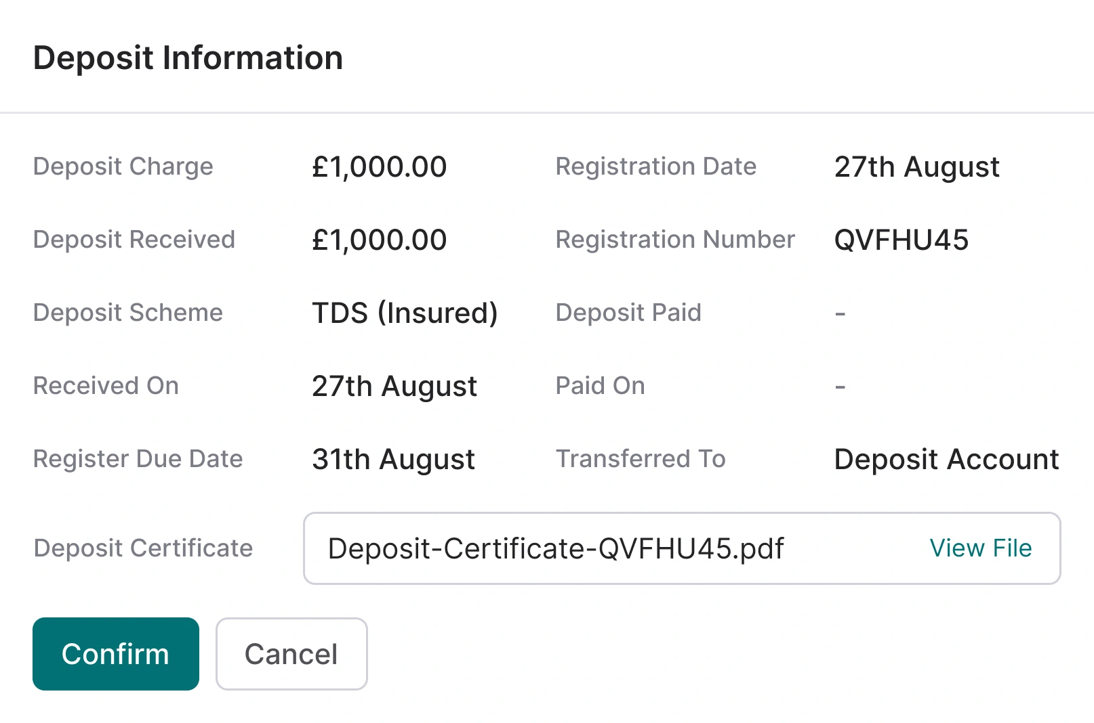
Task: Click the Confirm button
Action: click(115, 653)
